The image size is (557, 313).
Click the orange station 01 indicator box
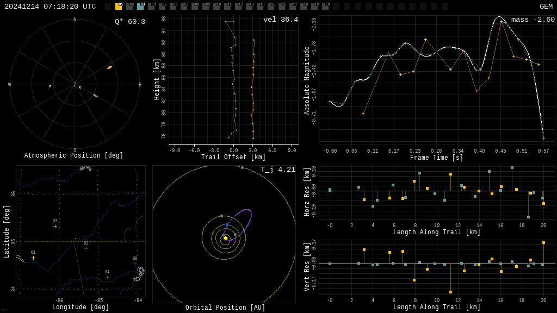tap(119, 7)
